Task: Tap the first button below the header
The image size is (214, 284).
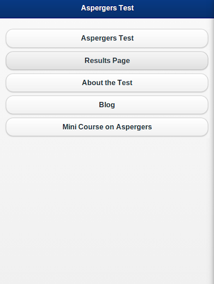Action: click(x=107, y=38)
